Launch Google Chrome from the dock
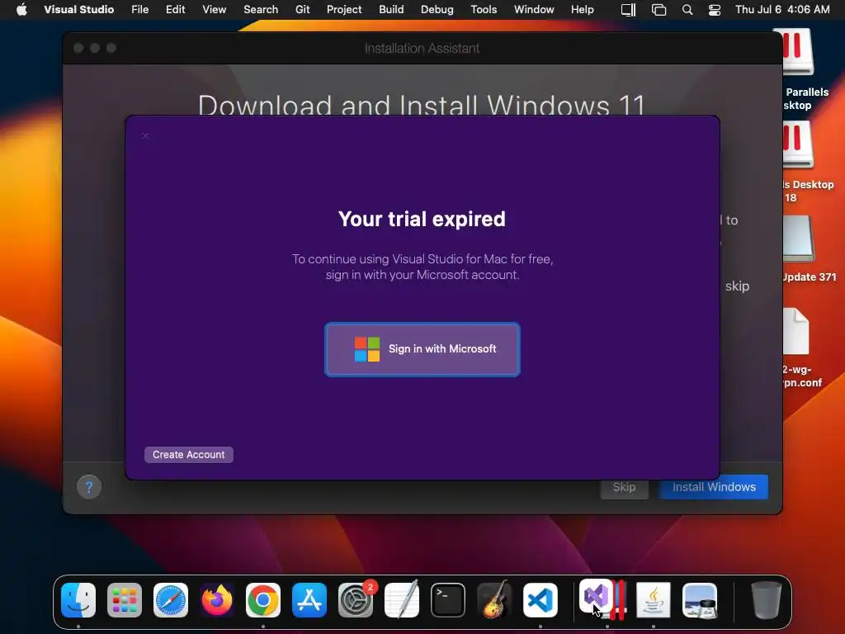The image size is (845, 634). click(263, 600)
